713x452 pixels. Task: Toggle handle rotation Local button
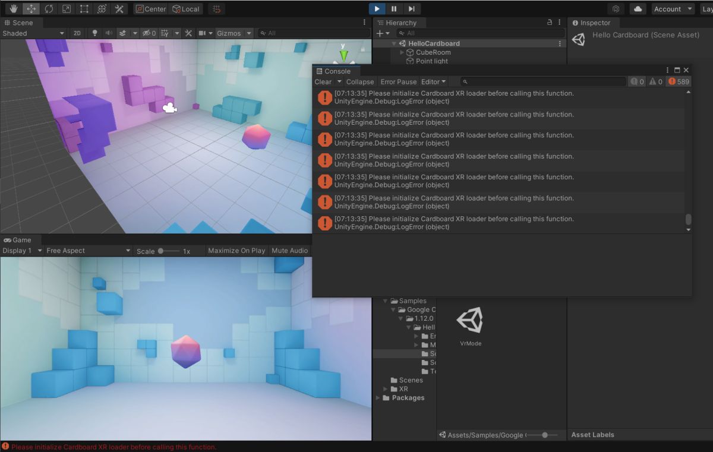tap(186, 9)
